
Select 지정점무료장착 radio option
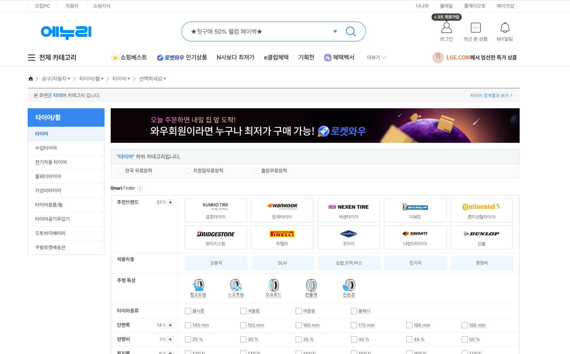click(x=188, y=171)
